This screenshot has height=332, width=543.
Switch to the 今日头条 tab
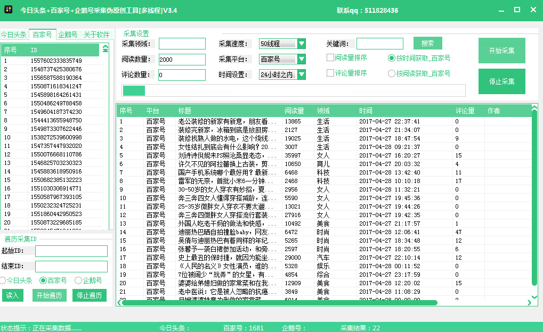pos(14,35)
